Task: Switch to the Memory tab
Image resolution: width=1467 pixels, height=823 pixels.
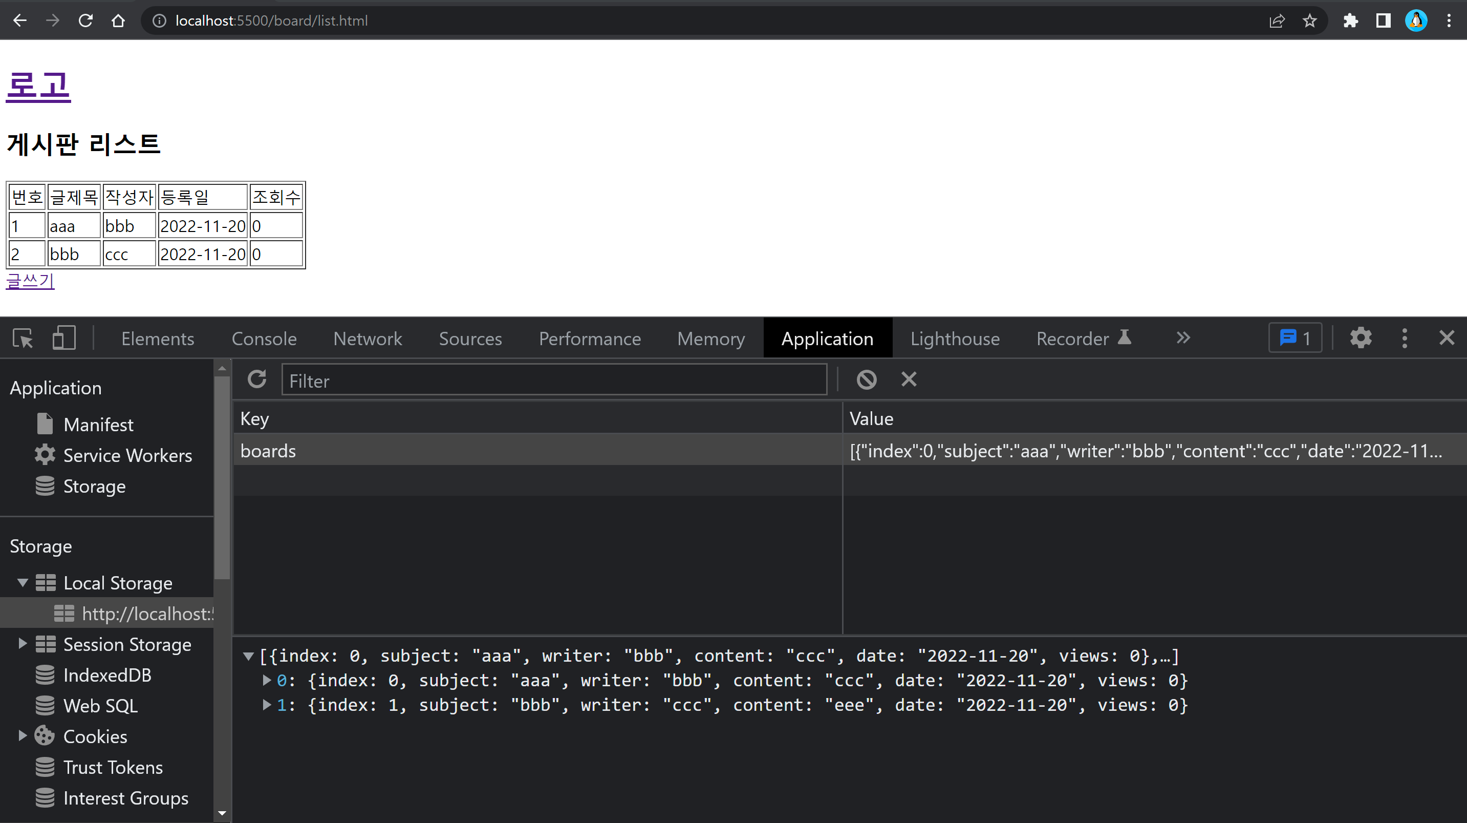Action: (x=711, y=339)
